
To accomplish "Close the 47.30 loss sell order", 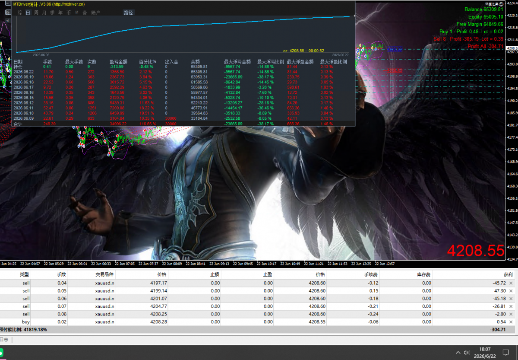I will pyautogui.click(x=511, y=291).
